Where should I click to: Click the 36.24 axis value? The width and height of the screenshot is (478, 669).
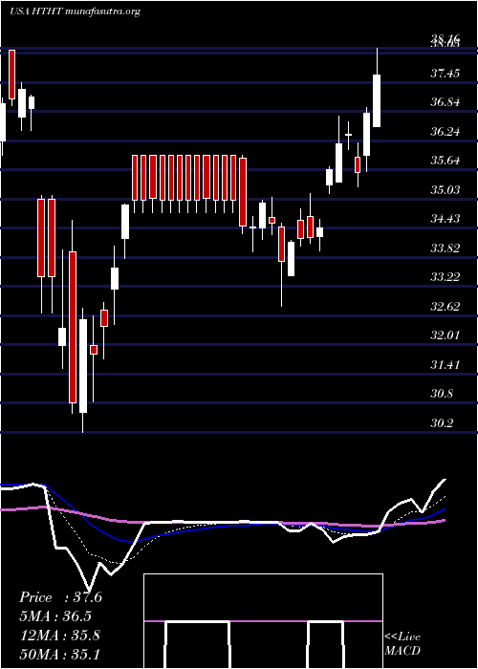pyautogui.click(x=445, y=132)
